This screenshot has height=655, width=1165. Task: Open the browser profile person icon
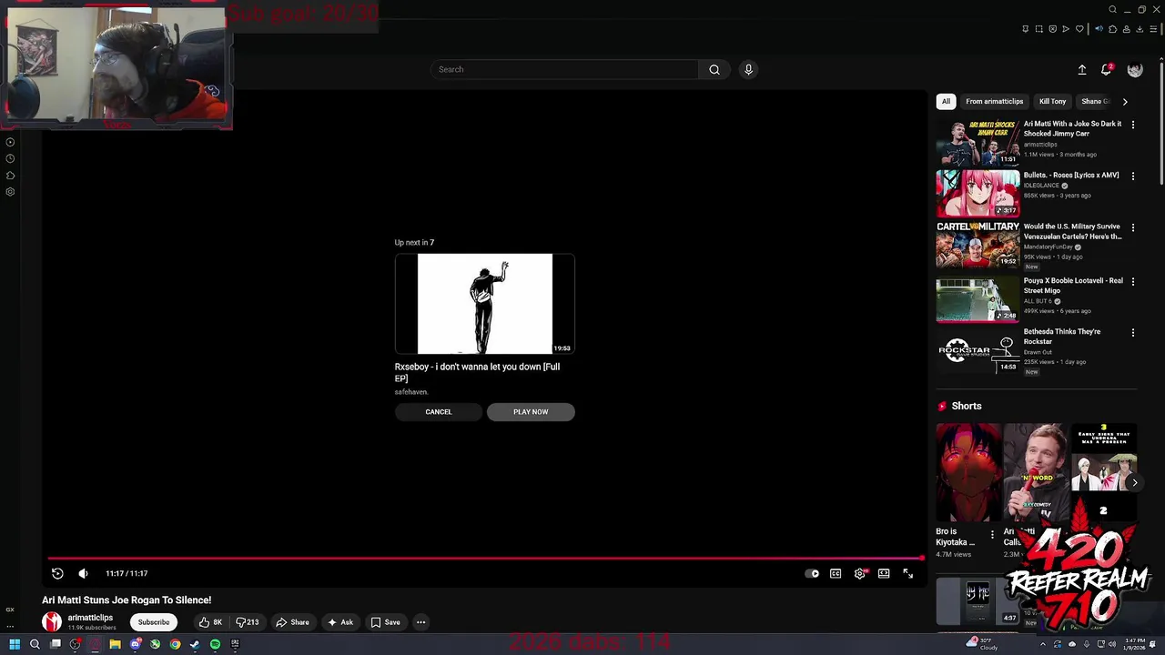tap(1126, 29)
